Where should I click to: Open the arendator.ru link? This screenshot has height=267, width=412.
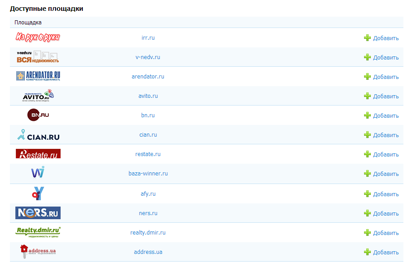148,77
